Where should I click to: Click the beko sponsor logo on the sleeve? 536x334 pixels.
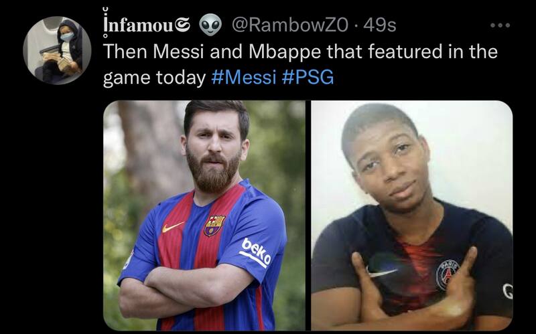(x=255, y=253)
